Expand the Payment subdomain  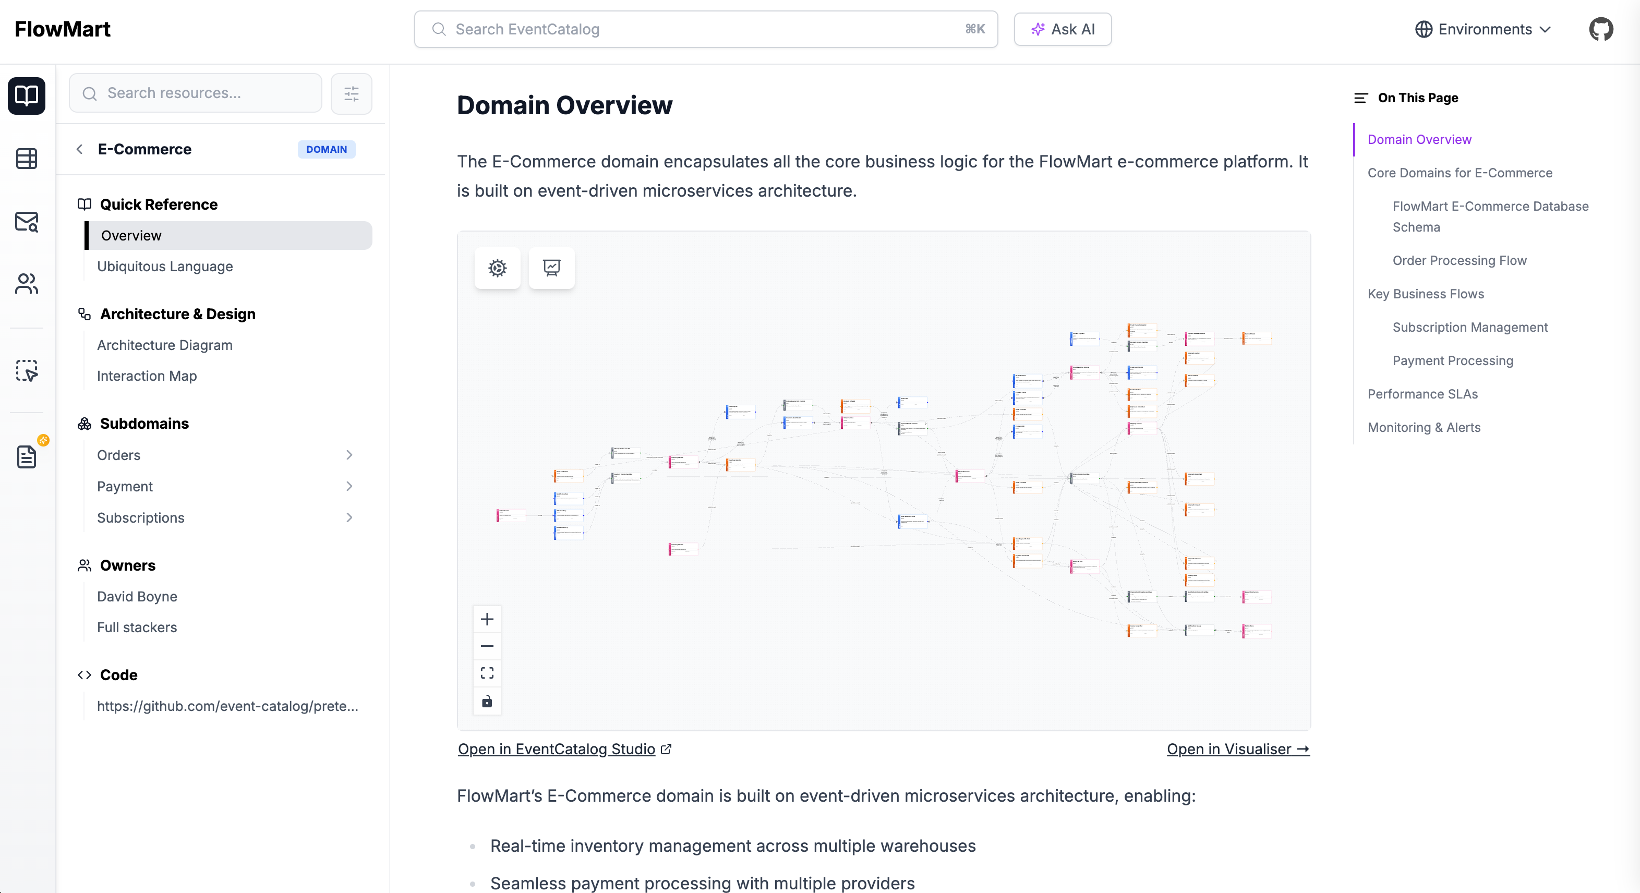pos(349,486)
